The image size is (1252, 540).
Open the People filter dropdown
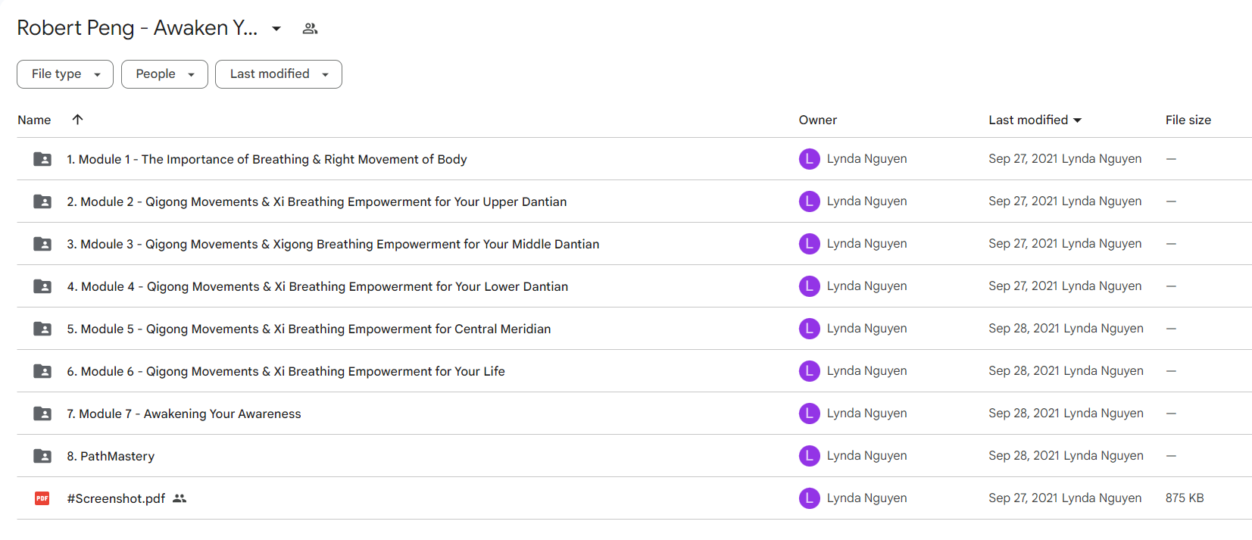click(x=164, y=74)
